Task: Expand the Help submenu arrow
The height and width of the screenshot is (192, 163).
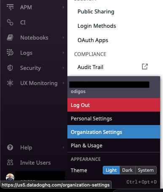Action: click(64, 147)
